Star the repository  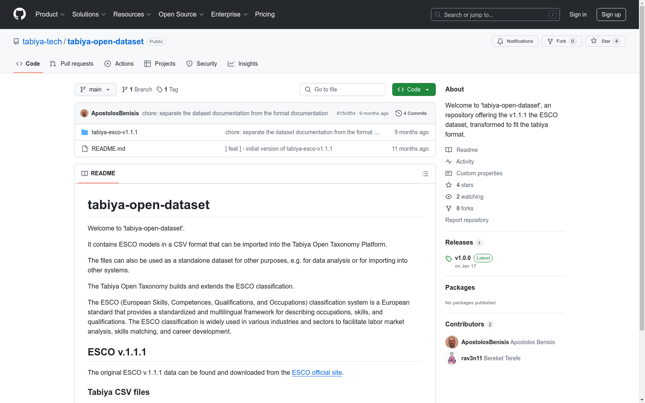[605, 41]
